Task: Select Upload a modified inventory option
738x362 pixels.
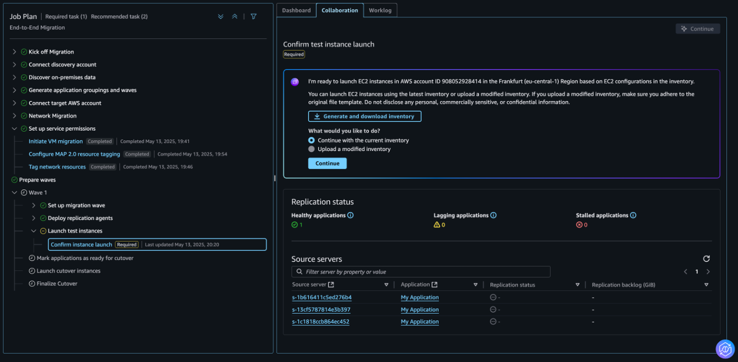Action: coord(312,149)
